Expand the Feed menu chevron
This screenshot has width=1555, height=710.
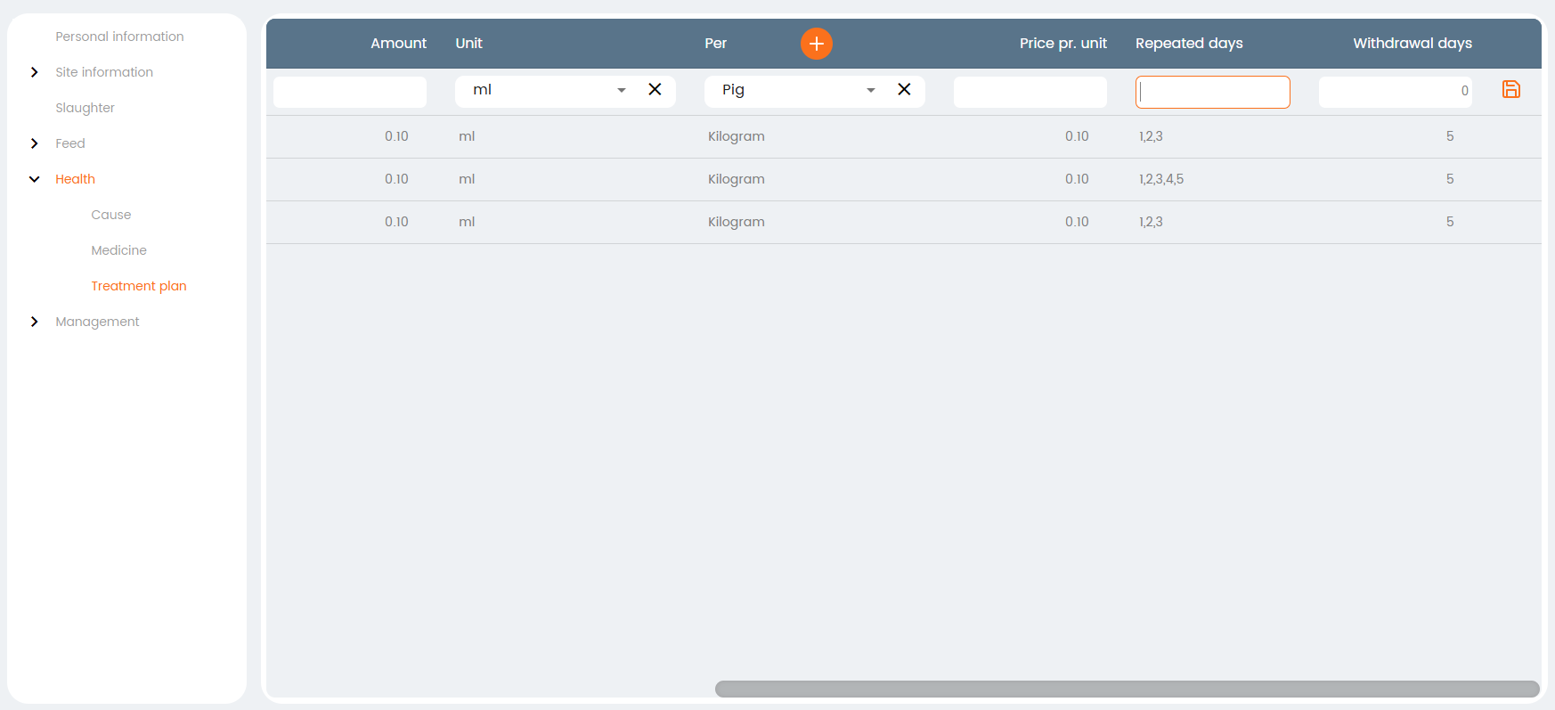(34, 143)
